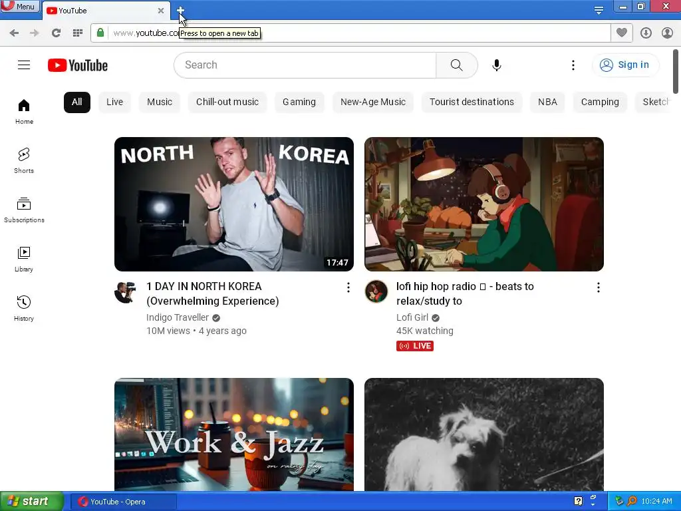Open '1 DAY IN NORTH KOREA' title link
The height and width of the screenshot is (511, 681).
tap(212, 293)
